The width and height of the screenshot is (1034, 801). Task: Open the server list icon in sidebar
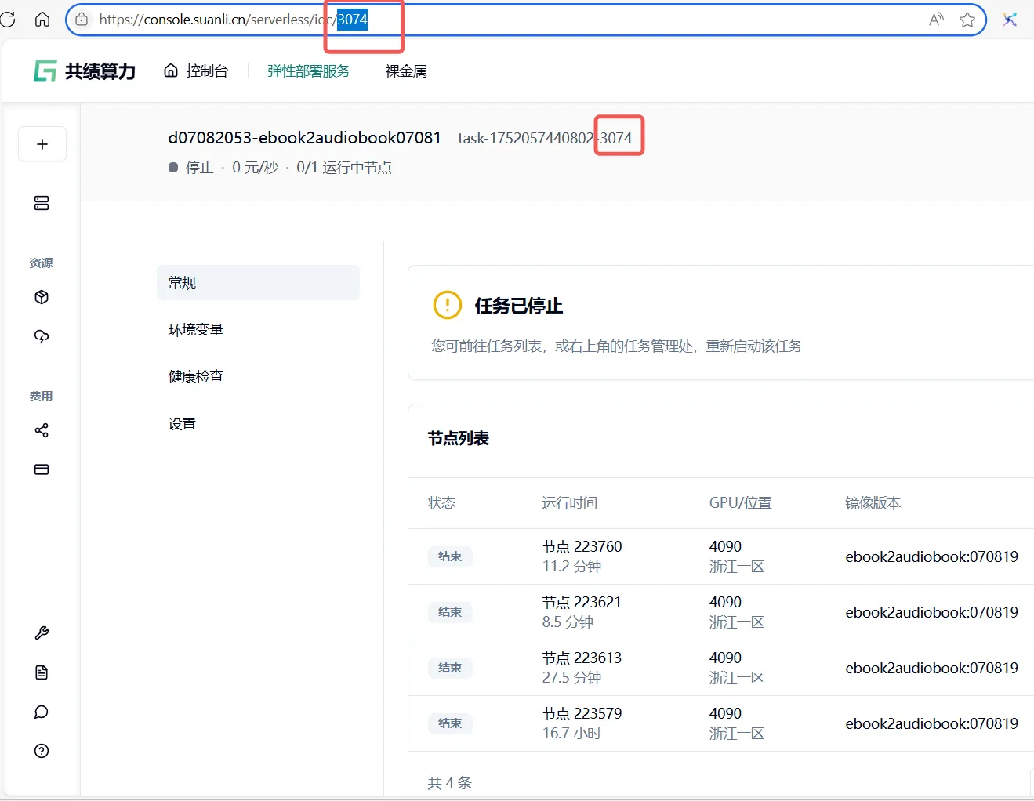tap(42, 203)
